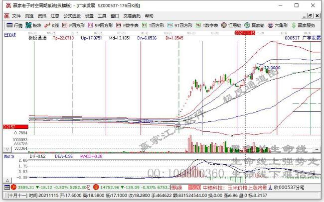Click the up-triangle button below MACD label
Screen dimensions: 324x202
(x=7, y=180)
